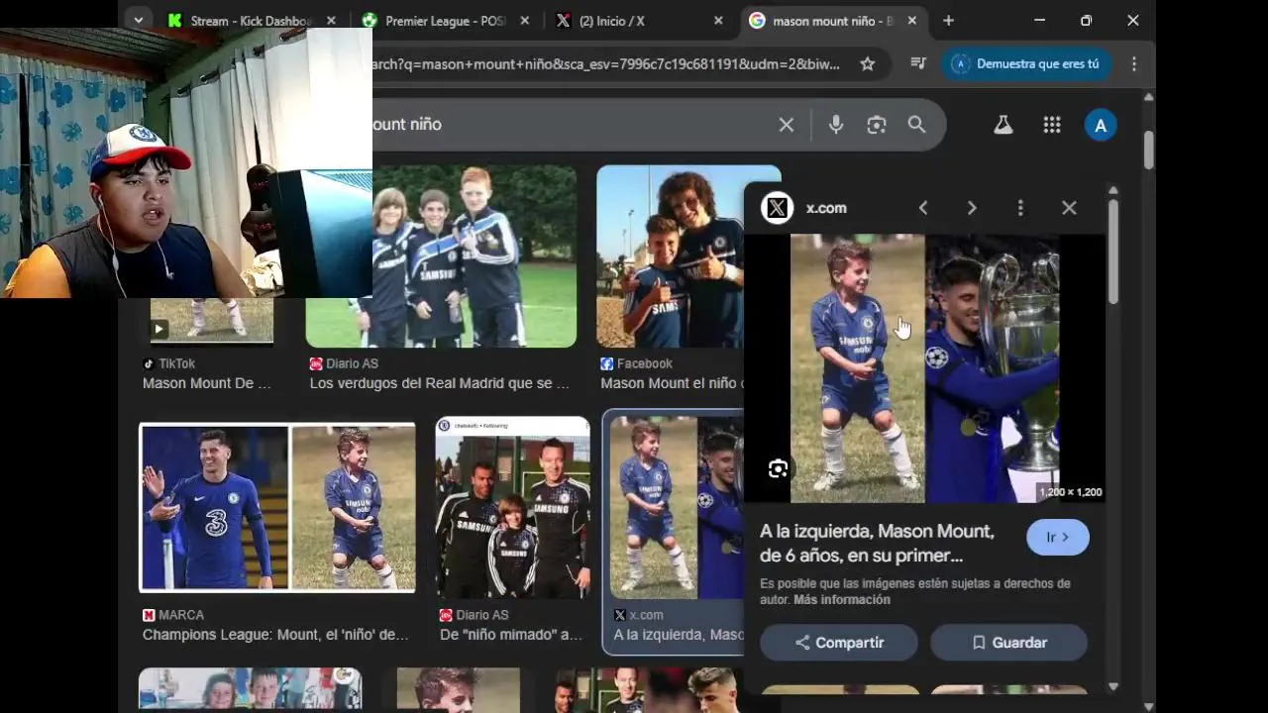Open the A la izquierda, Mason Mount title

pyautogui.click(x=877, y=543)
